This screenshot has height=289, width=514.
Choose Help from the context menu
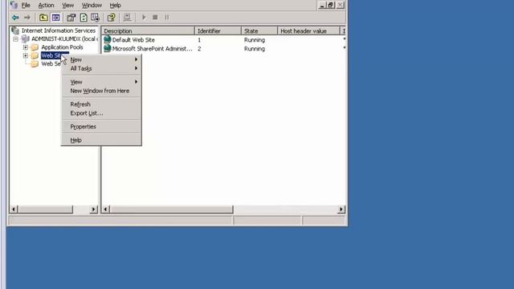click(101, 140)
